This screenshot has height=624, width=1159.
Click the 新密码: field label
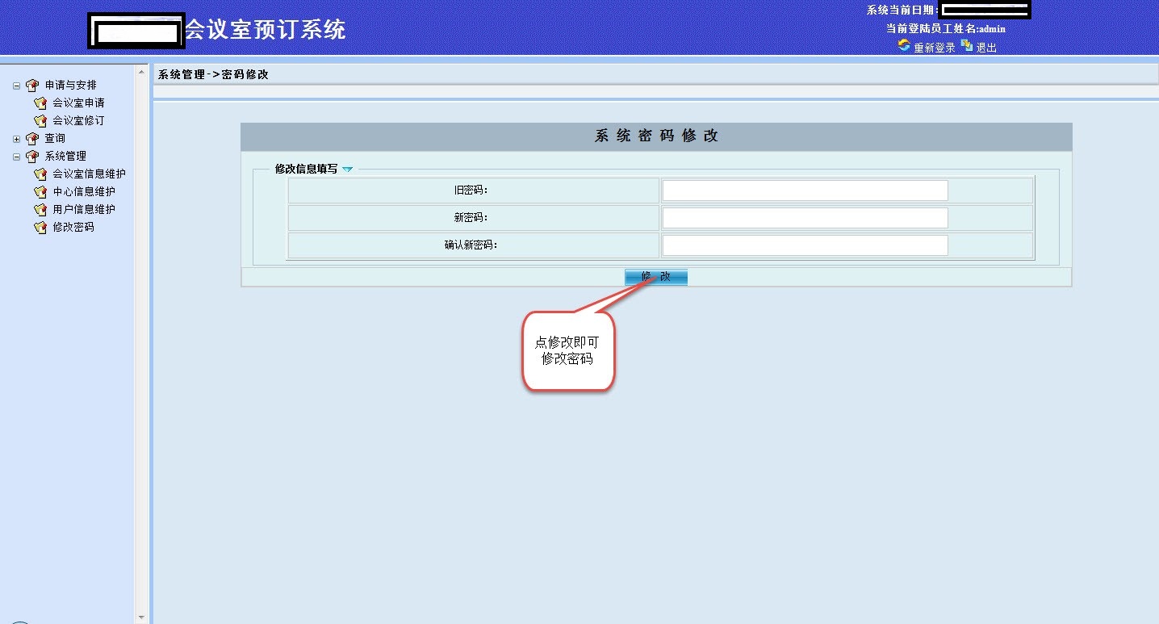tap(471, 218)
